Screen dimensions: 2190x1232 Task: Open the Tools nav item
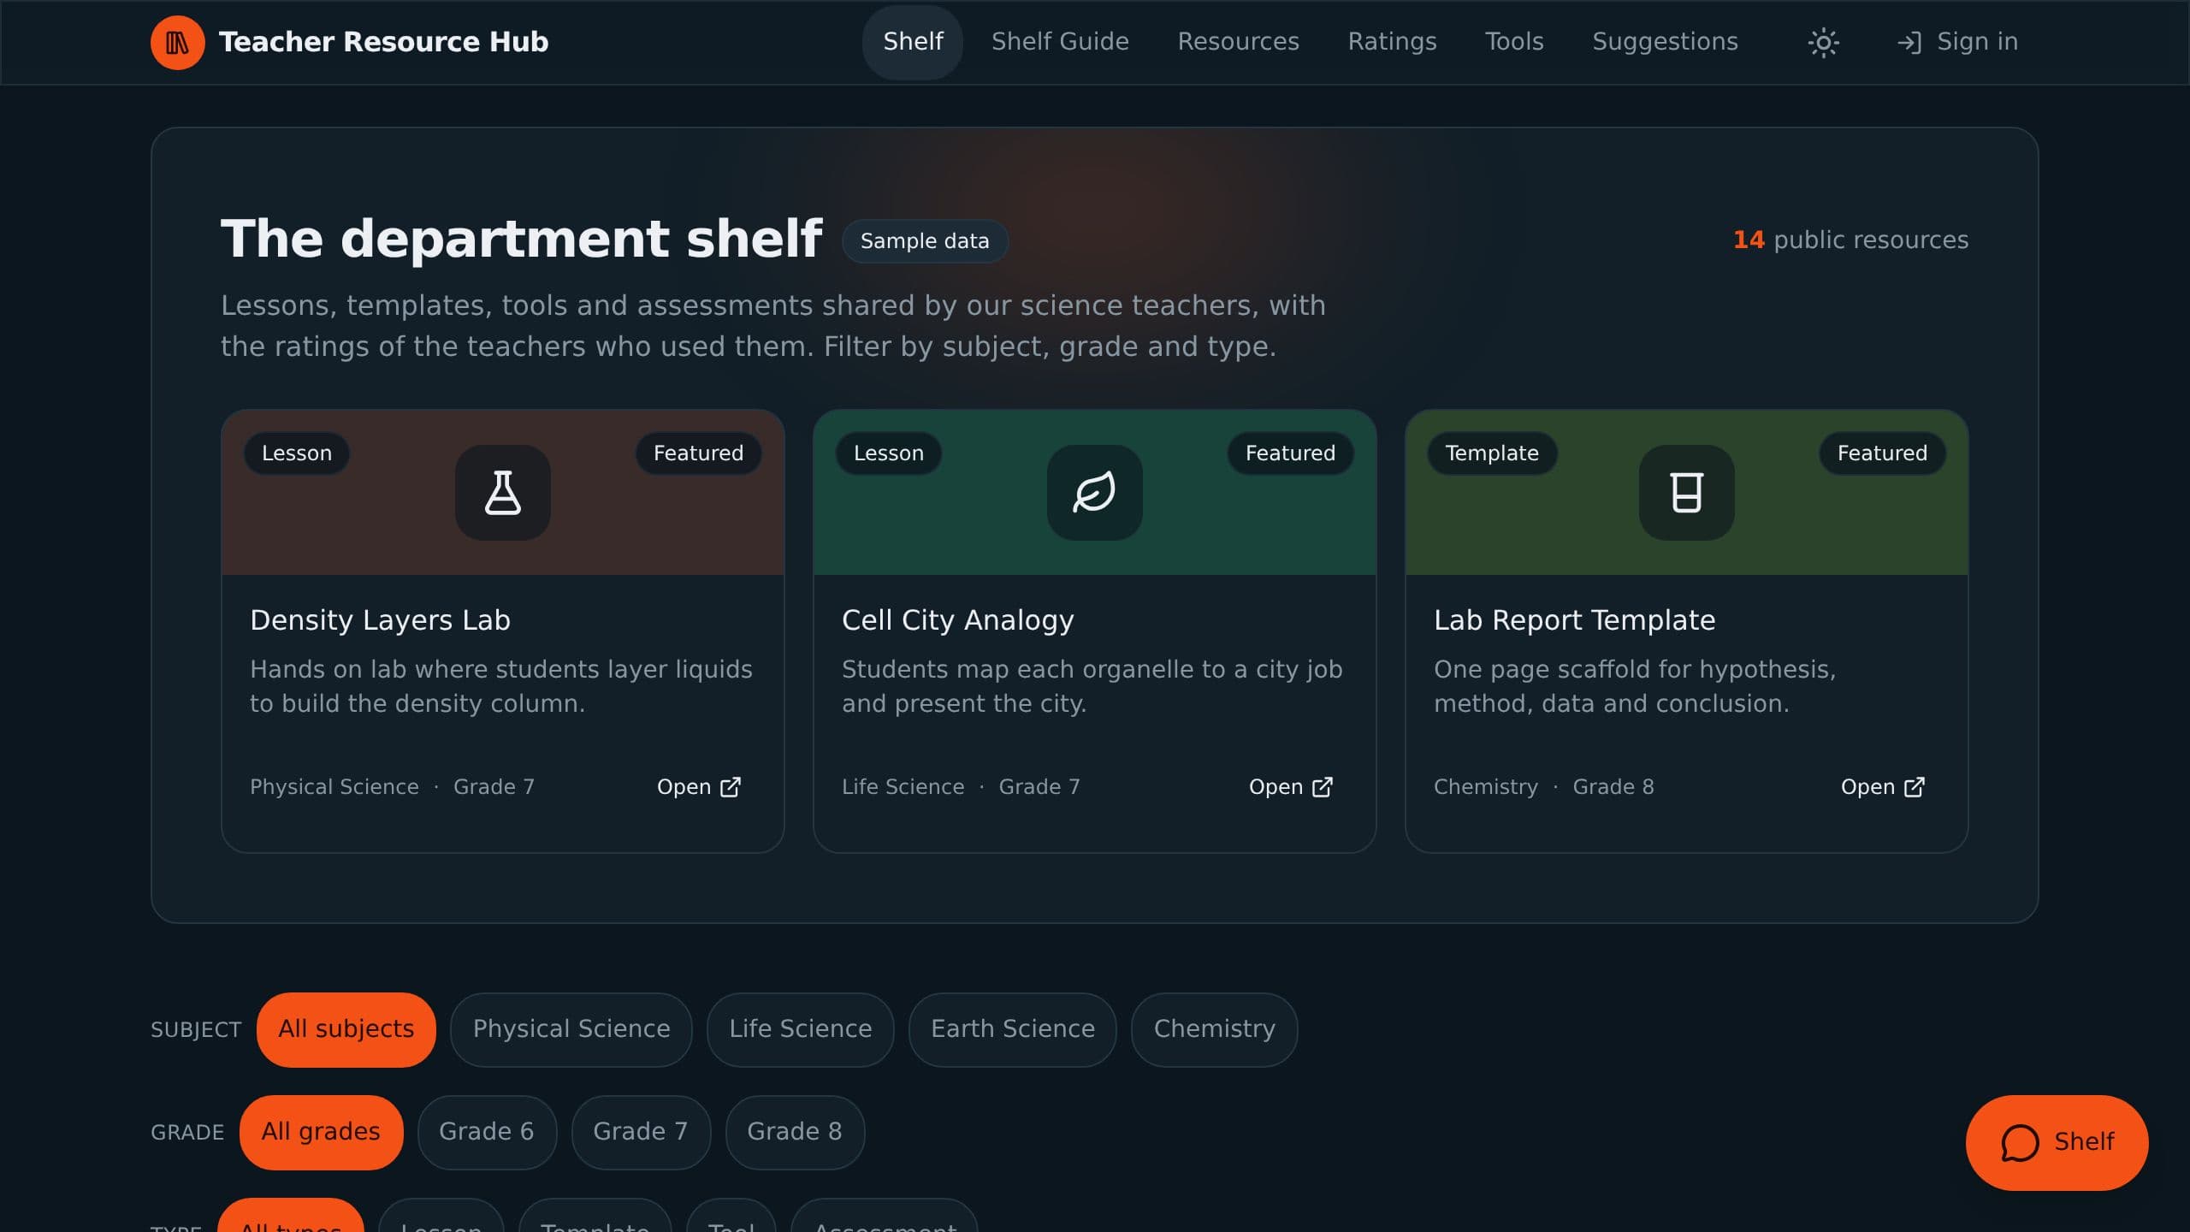(1514, 42)
